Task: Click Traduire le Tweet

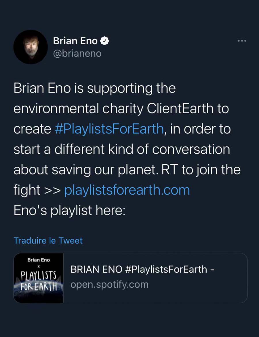Action: coord(48,240)
